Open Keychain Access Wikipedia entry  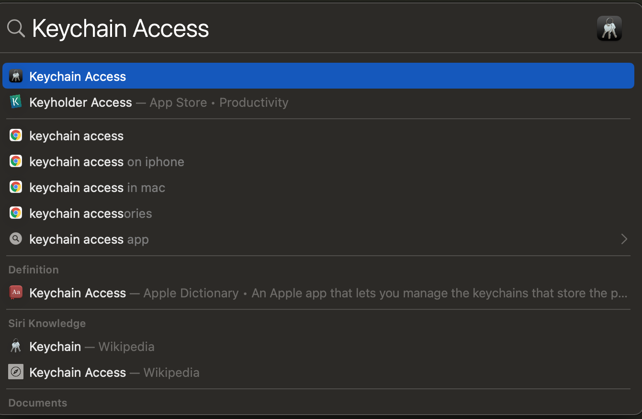pyautogui.click(x=318, y=372)
